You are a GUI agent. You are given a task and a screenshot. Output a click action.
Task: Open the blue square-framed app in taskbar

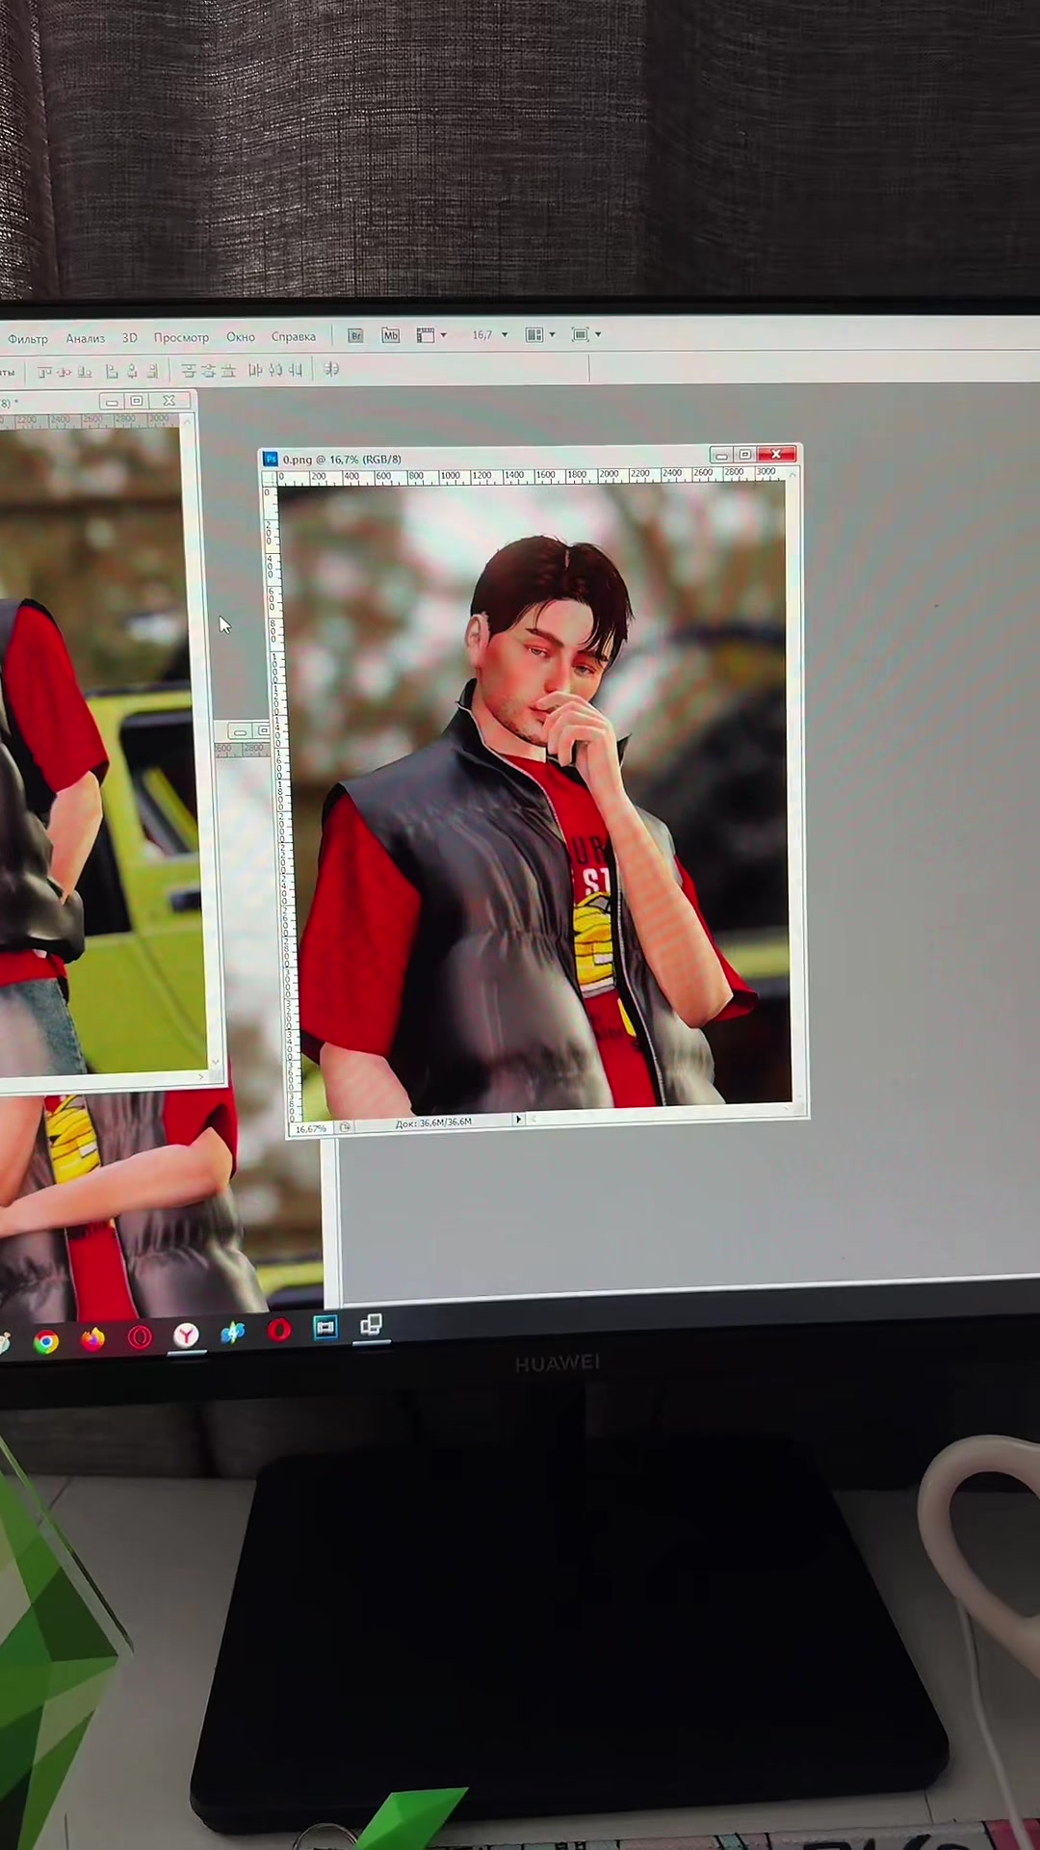pyautogui.click(x=325, y=1328)
